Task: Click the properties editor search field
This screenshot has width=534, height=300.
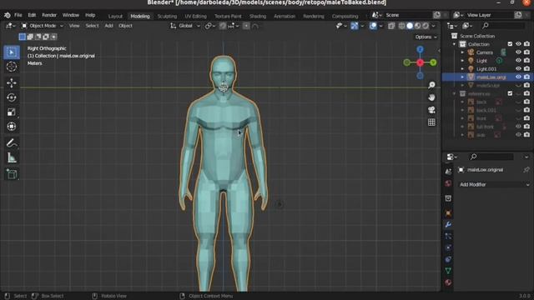Action: [491, 157]
